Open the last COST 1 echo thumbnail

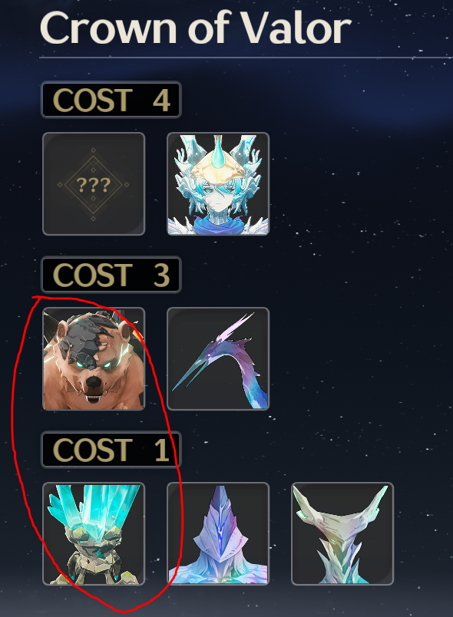(342, 533)
